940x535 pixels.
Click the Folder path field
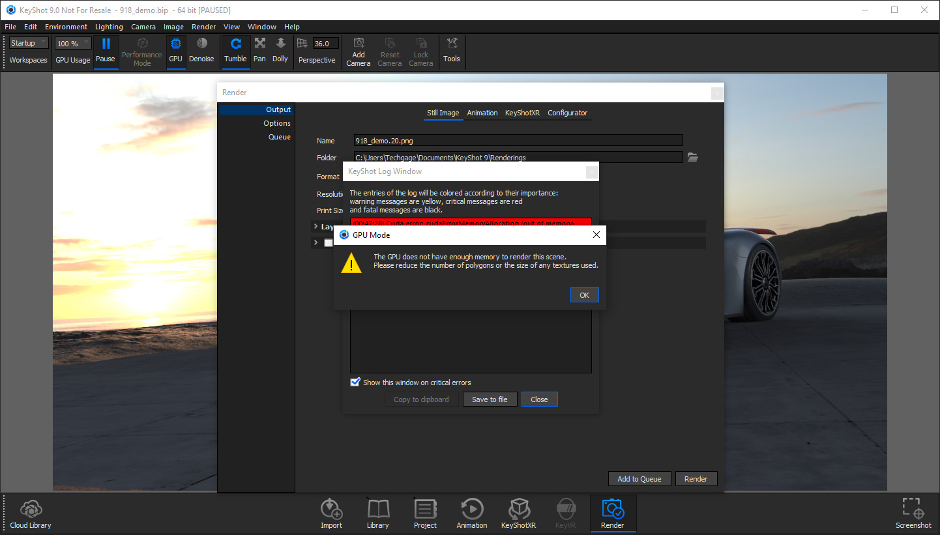[518, 157]
